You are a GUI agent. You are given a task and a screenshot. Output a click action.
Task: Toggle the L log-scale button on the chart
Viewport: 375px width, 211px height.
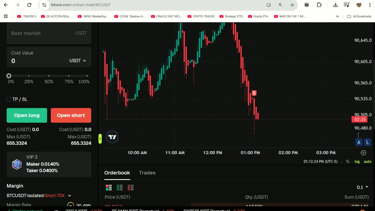click(367, 142)
